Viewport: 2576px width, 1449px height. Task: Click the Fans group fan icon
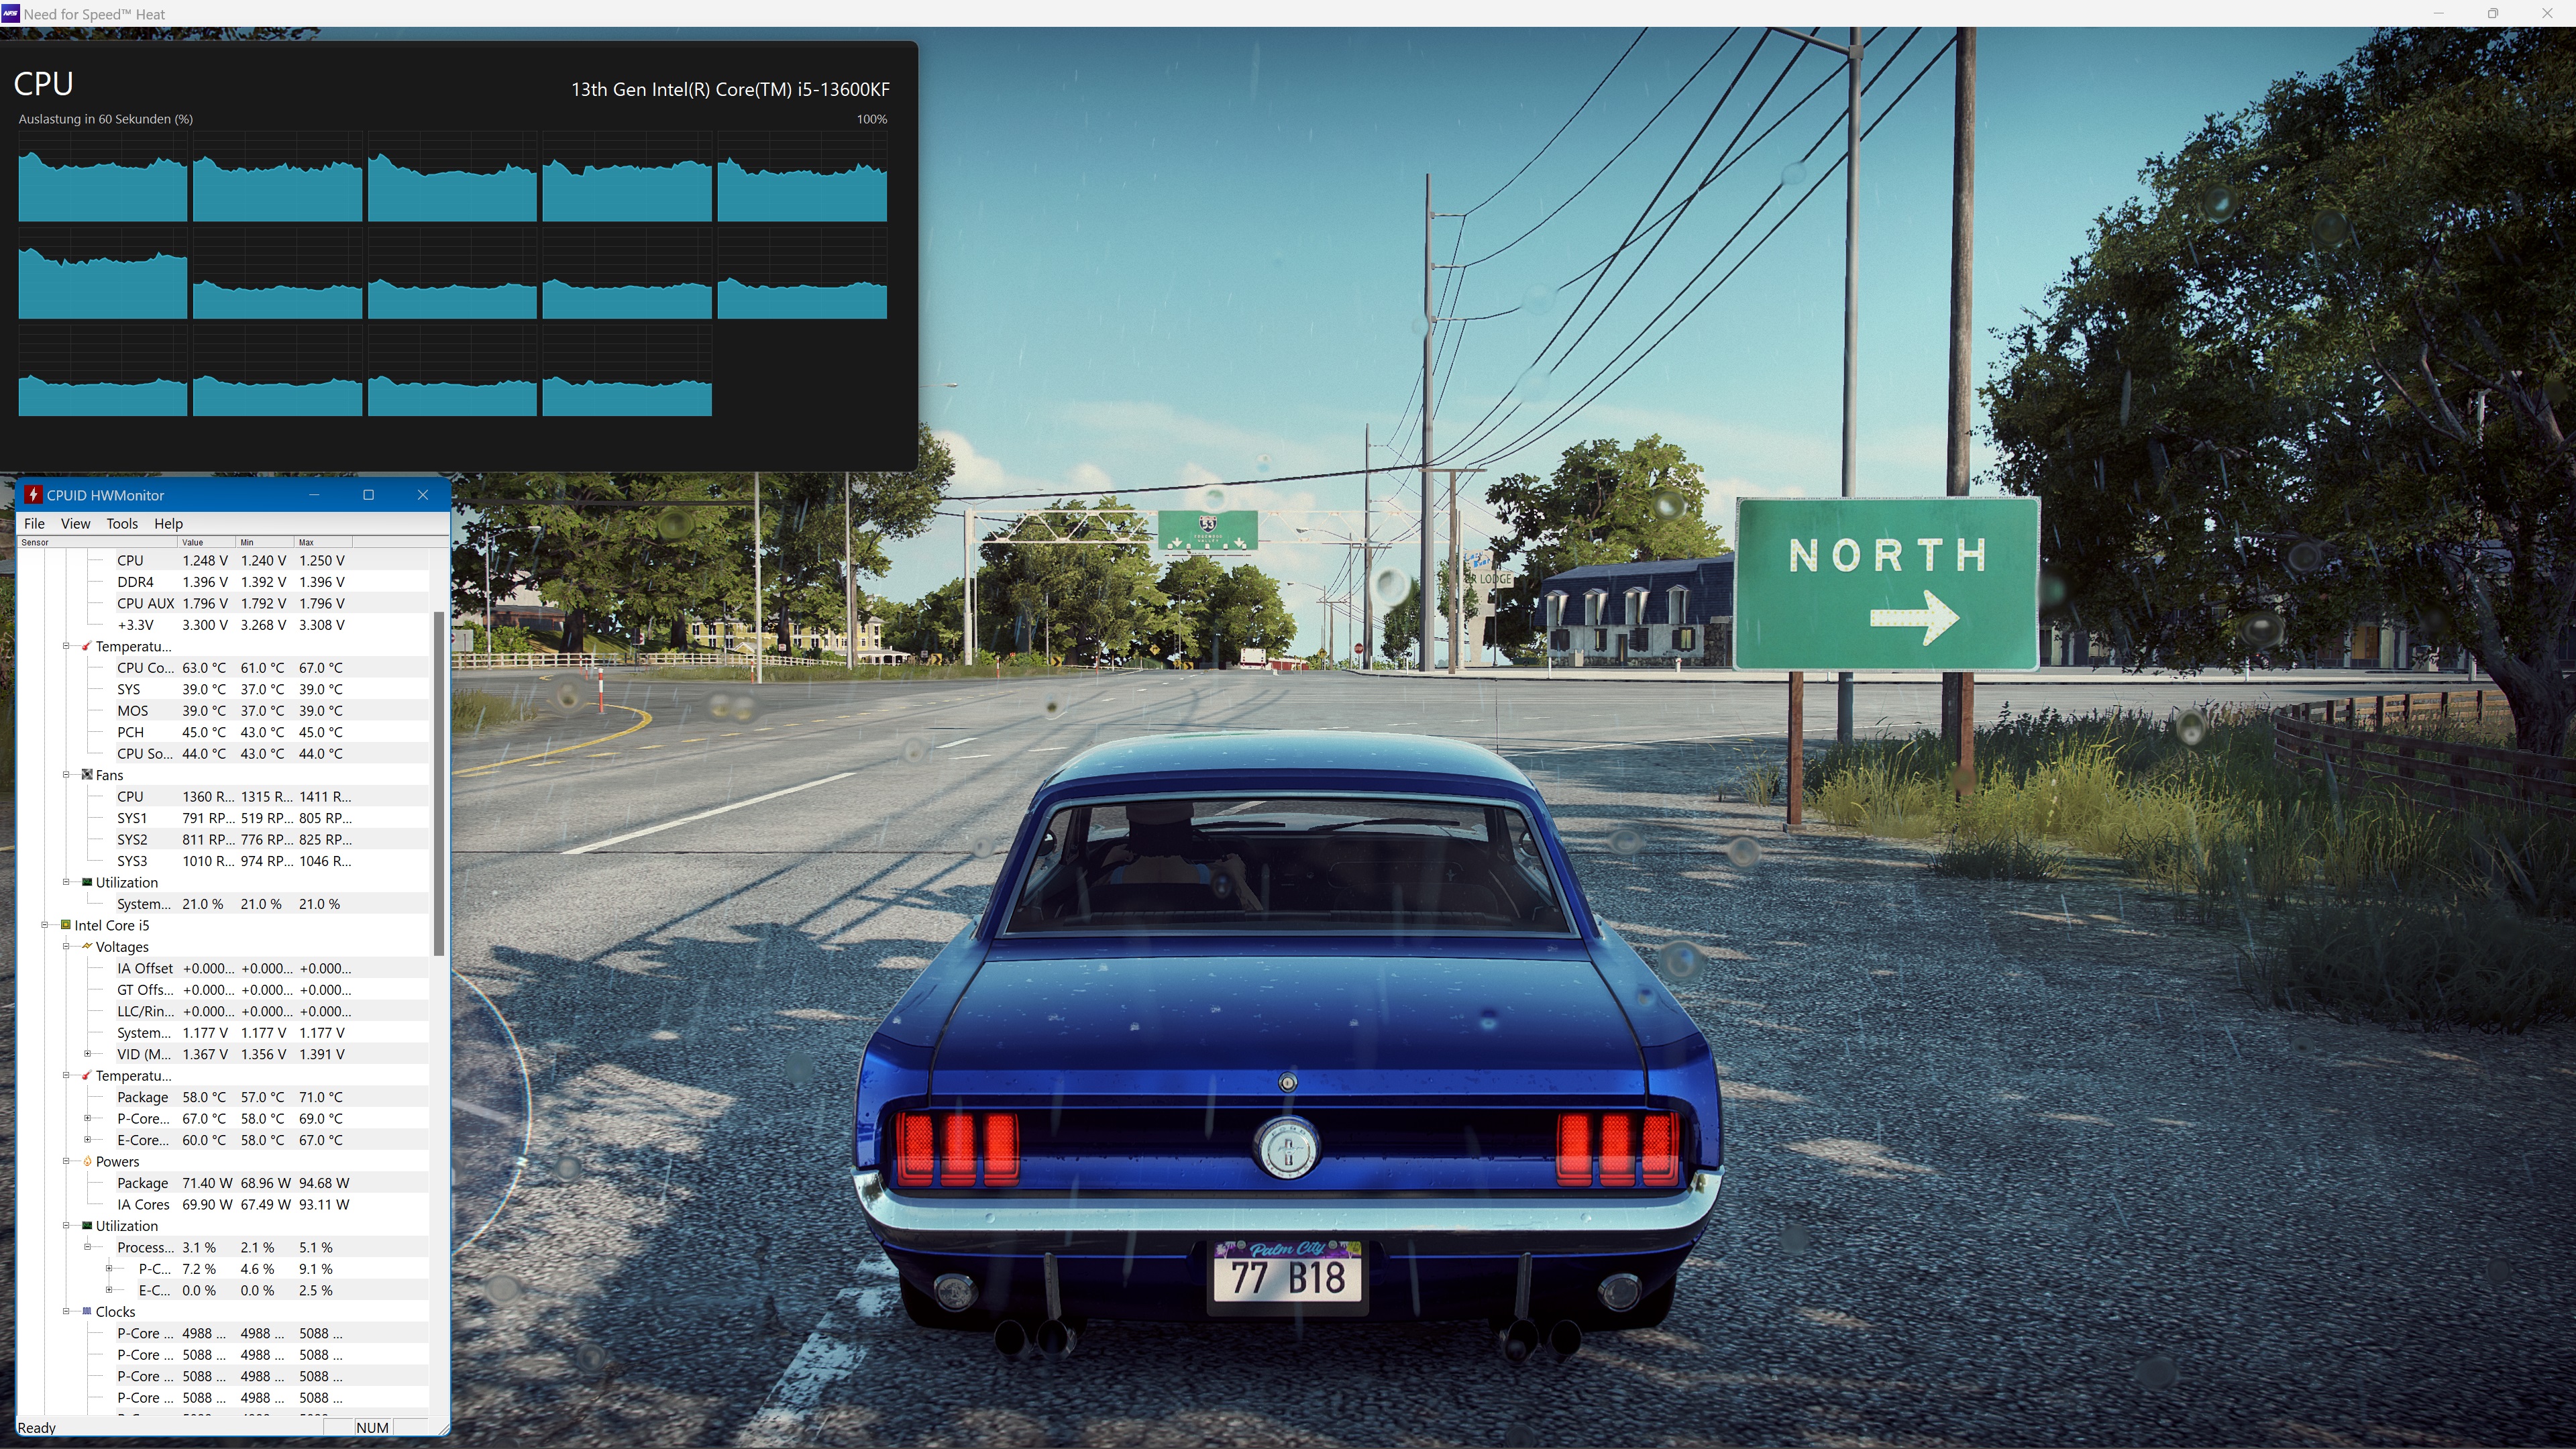[x=87, y=775]
